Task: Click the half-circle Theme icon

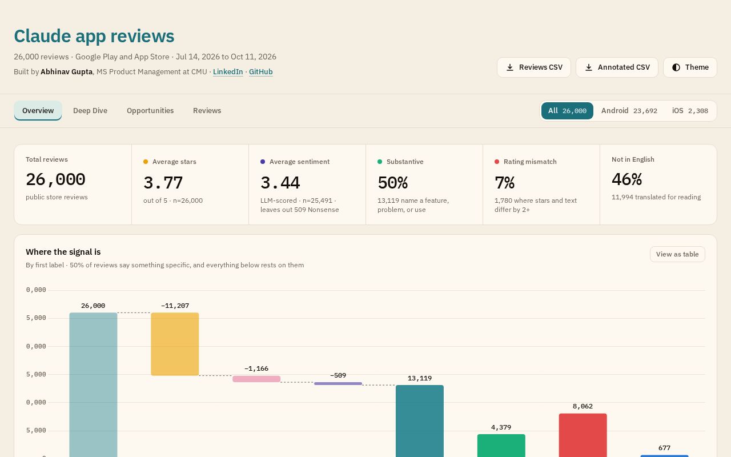Action: tap(676, 67)
